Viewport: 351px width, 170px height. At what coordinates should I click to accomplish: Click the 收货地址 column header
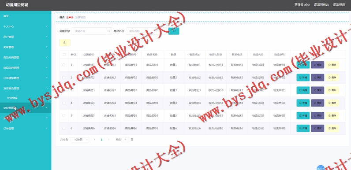point(194,54)
